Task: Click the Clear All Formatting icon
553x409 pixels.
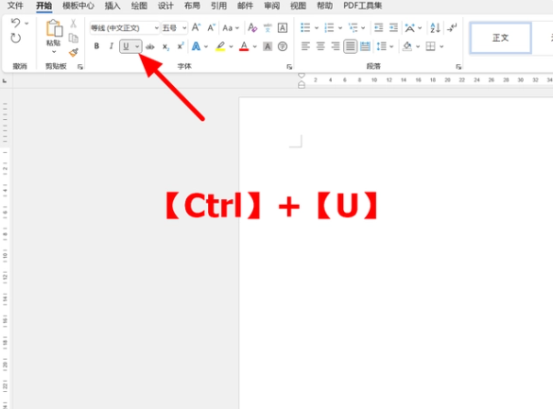Action: 252,27
